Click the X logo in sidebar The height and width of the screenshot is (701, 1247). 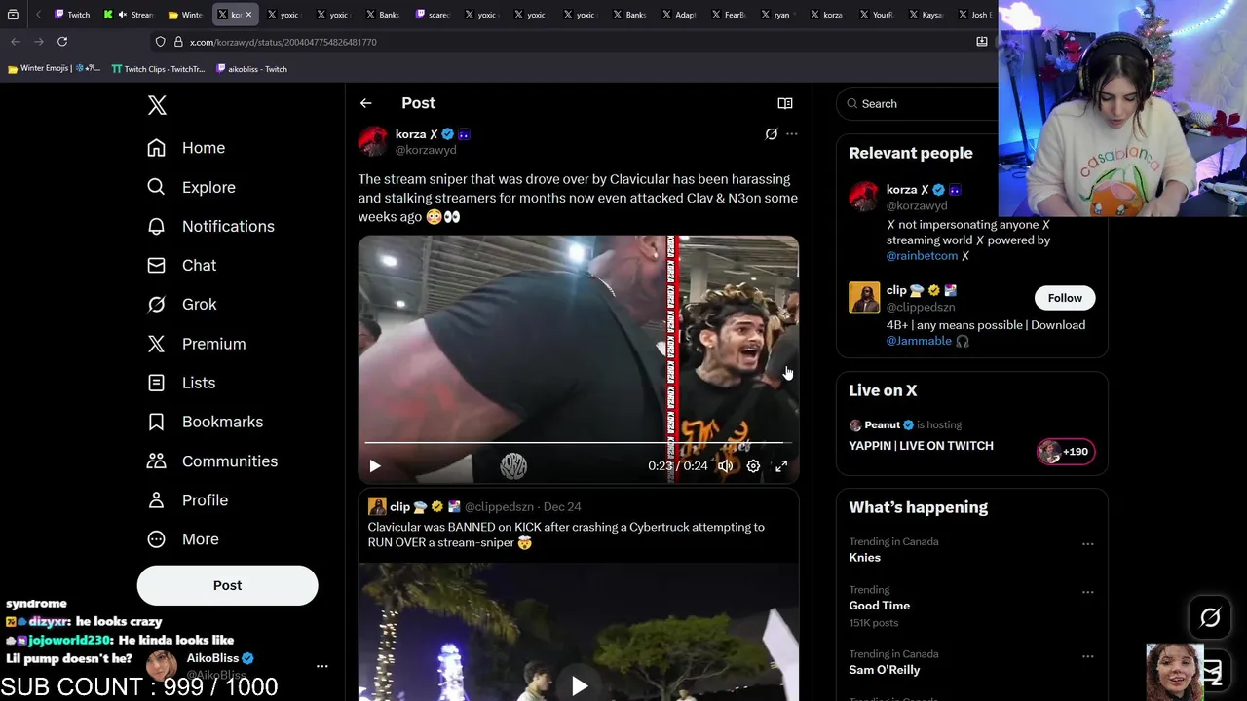point(157,105)
